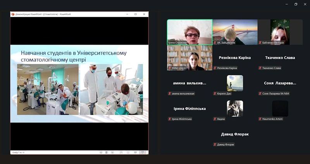Viewport: 310px width, 164px height.
Task: Open Slide Sorter view icon
Action: [128, 152]
